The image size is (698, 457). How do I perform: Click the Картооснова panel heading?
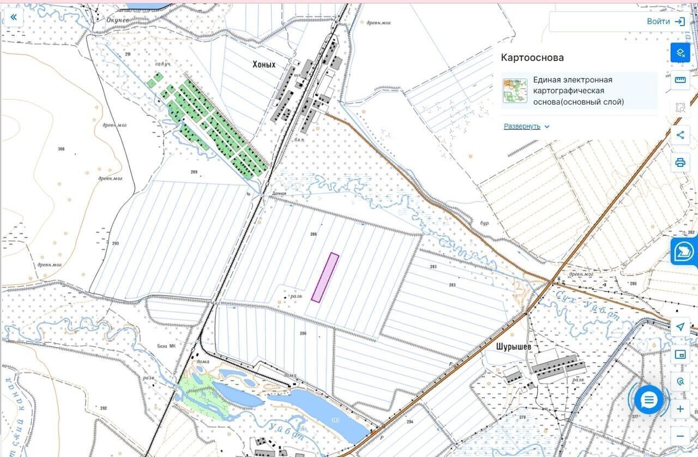point(532,57)
